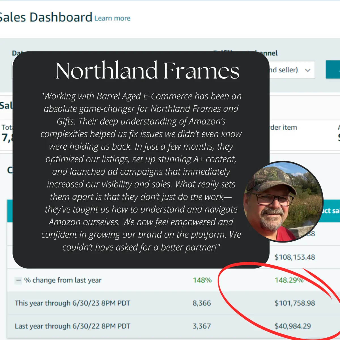This screenshot has width=340, height=340.
Task: Select the This year through 6/30/23 row
Action: click(73, 303)
